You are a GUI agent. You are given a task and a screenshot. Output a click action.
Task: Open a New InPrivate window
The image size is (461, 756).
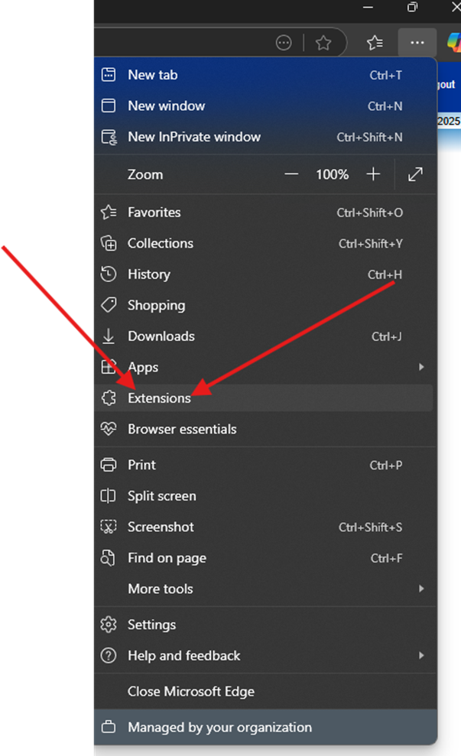point(265,137)
